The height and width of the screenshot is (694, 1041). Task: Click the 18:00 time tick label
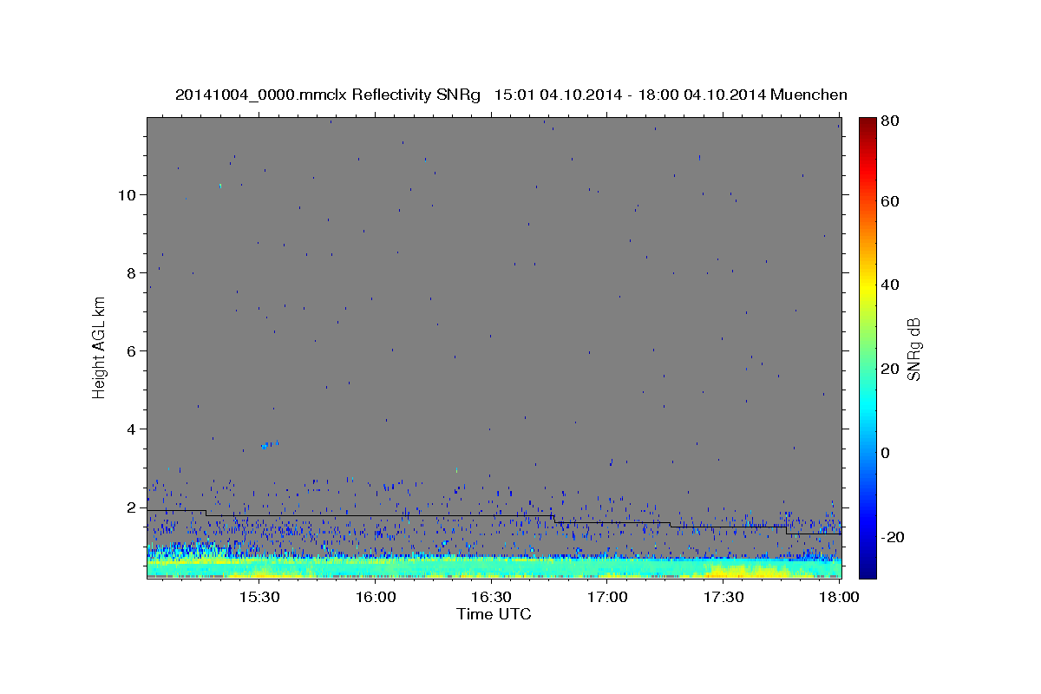tap(839, 598)
